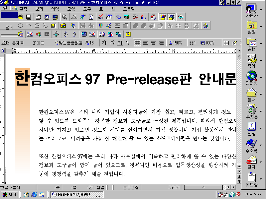The width and height of the screenshot is (266, 199).
Task: Click the yellow folder with star icon
Action: pos(128,34)
